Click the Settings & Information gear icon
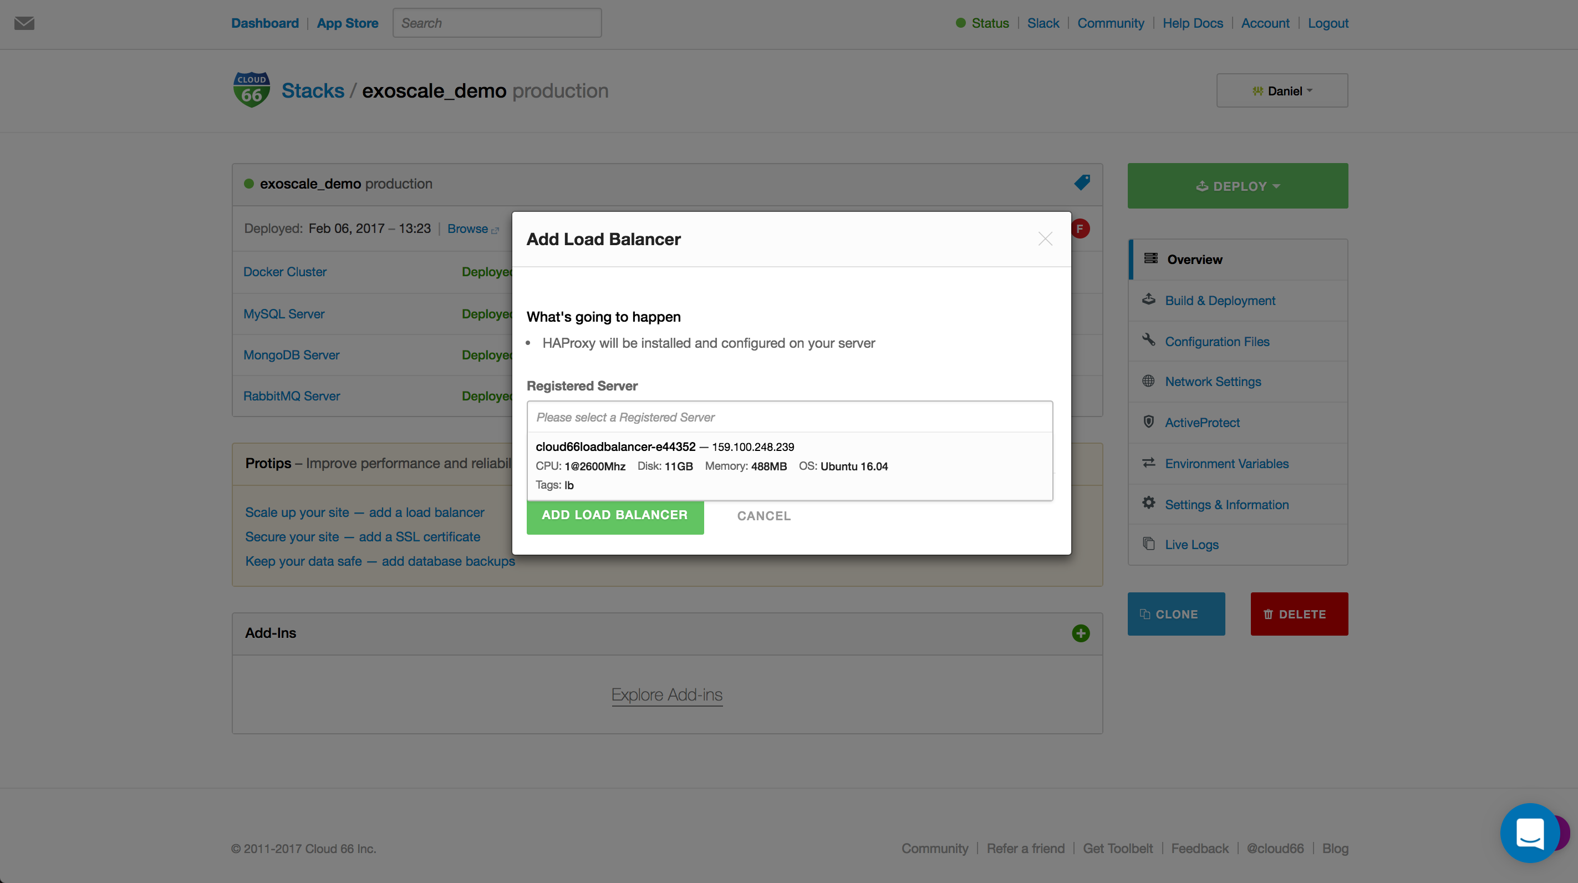1578x883 pixels. (1149, 503)
